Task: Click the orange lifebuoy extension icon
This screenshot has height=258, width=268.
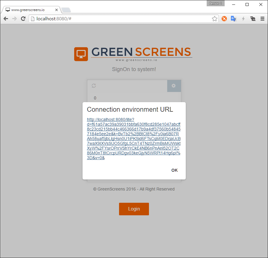Action: (x=224, y=19)
